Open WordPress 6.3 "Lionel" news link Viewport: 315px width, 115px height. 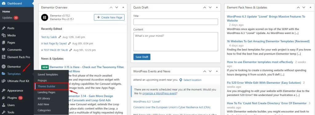pyautogui.click(x=147, y=102)
